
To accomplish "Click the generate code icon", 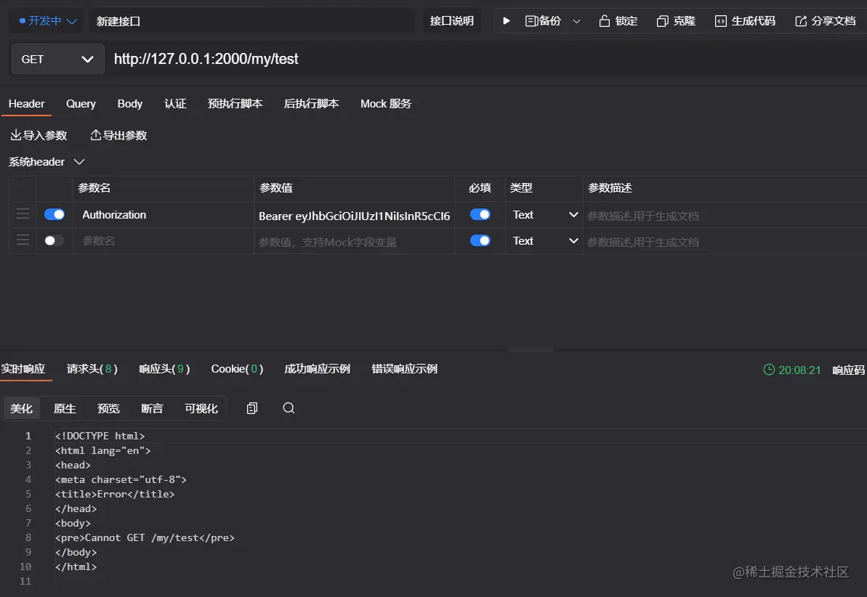I will (x=720, y=21).
